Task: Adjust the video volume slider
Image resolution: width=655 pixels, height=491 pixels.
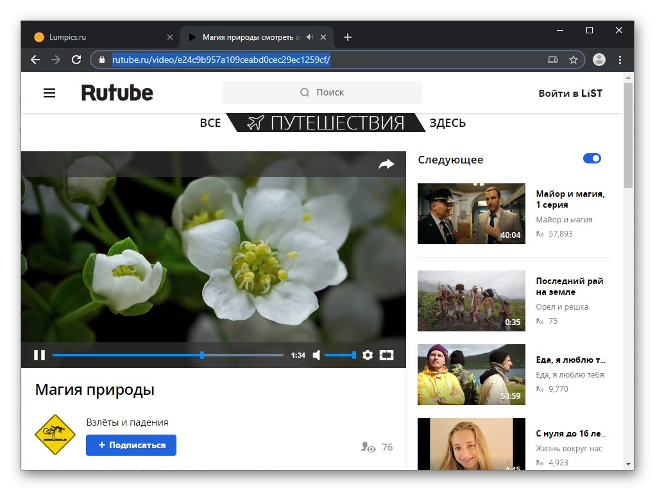Action: point(340,355)
